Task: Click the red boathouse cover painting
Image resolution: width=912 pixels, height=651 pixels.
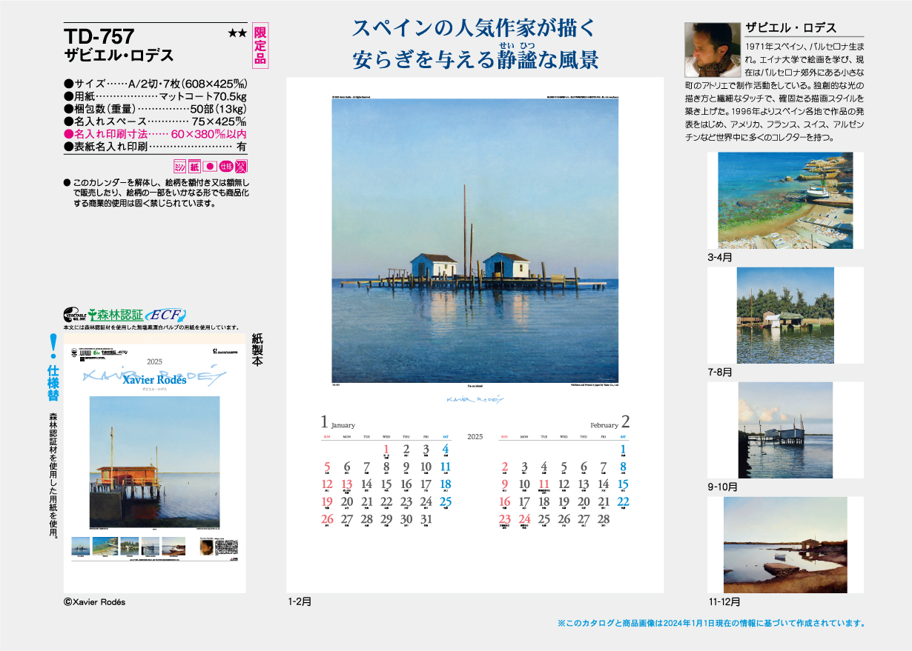Action: [154, 461]
